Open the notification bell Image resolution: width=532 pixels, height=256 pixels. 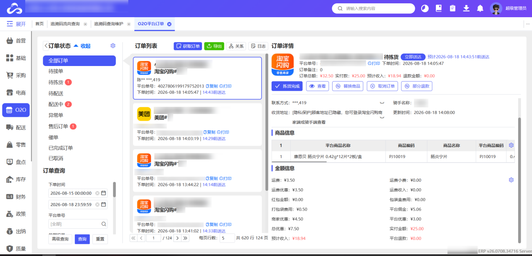pos(480,8)
